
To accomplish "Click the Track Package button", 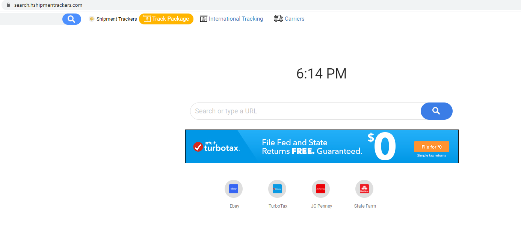I will [166, 19].
